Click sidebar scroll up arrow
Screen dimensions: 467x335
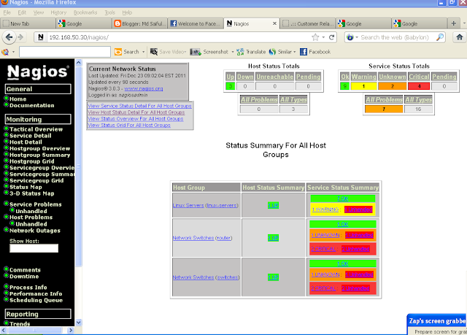(78, 63)
